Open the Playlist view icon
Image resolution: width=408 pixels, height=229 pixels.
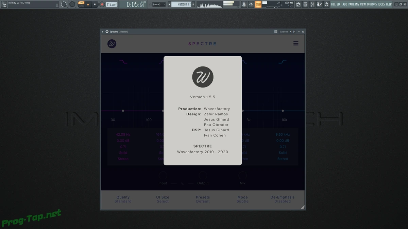coord(298,4)
